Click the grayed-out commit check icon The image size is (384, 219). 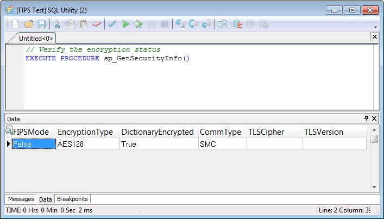tap(250, 24)
